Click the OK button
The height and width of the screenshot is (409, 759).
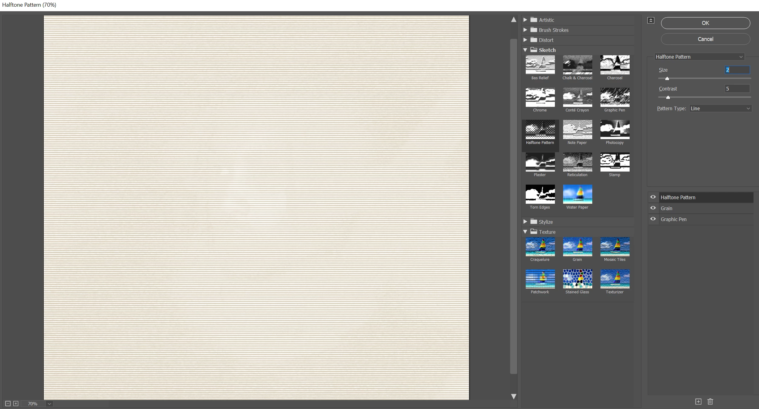coord(705,23)
